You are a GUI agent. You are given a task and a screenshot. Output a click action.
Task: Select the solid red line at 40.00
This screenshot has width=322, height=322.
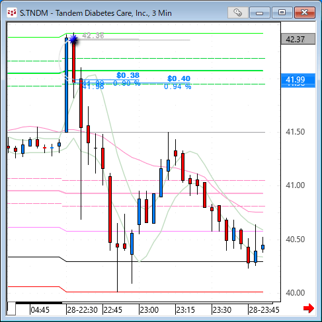pos(165,292)
